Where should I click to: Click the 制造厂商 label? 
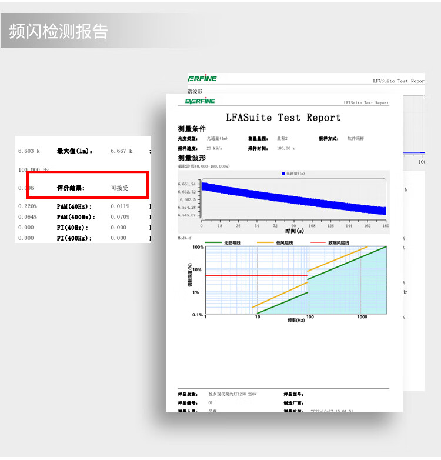pyautogui.click(x=293, y=403)
